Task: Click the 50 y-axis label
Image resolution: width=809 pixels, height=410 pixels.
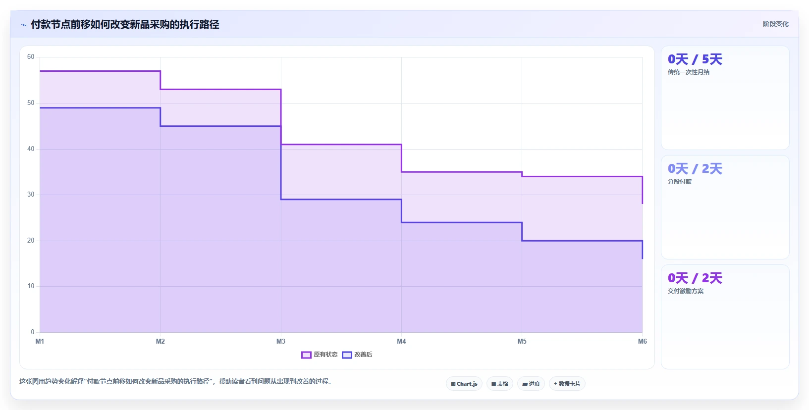Action: tap(31, 103)
